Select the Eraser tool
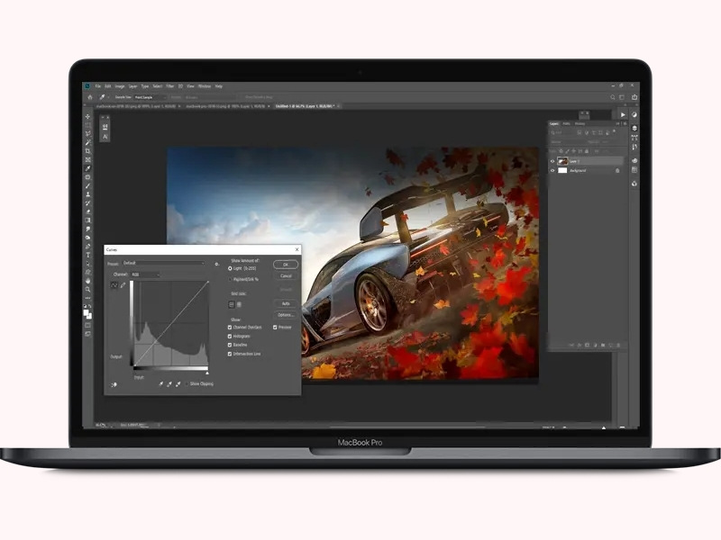Screen dimensions: 721x540 (x=87, y=211)
